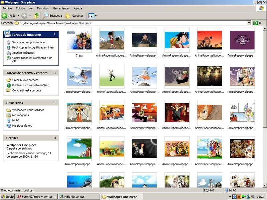267x200 pixels.
Task: Click the '38 objetos (más 1 ocultos)' status text
Action: (17, 190)
